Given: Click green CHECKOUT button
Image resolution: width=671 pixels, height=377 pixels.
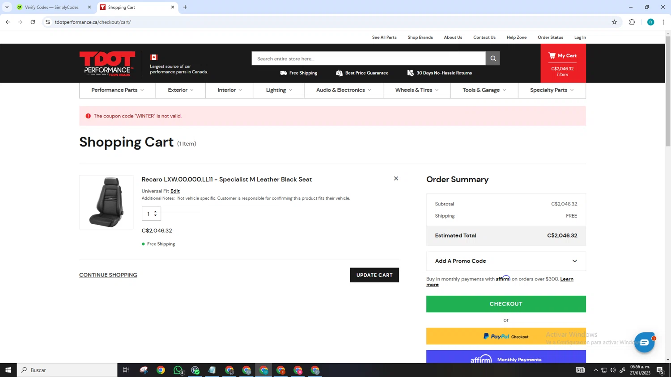Looking at the screenshot, I should [x=506, y=304].
